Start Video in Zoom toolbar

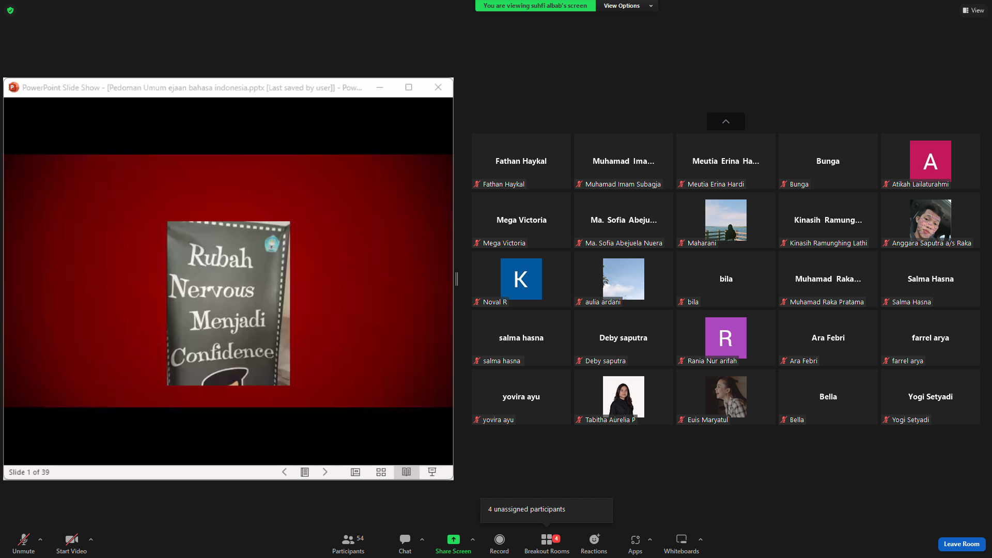pos(71,544)
